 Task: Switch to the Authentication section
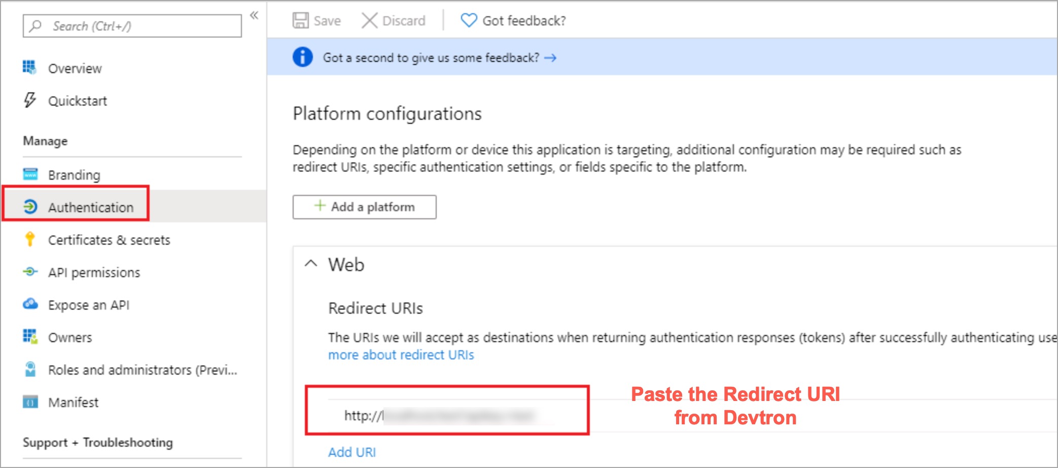click(x=91, y=207)
